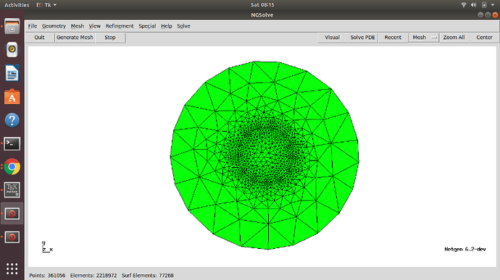This screenshot has height=280, width=500.
Task: Click the Zoom All button
Action: (454, 38)
